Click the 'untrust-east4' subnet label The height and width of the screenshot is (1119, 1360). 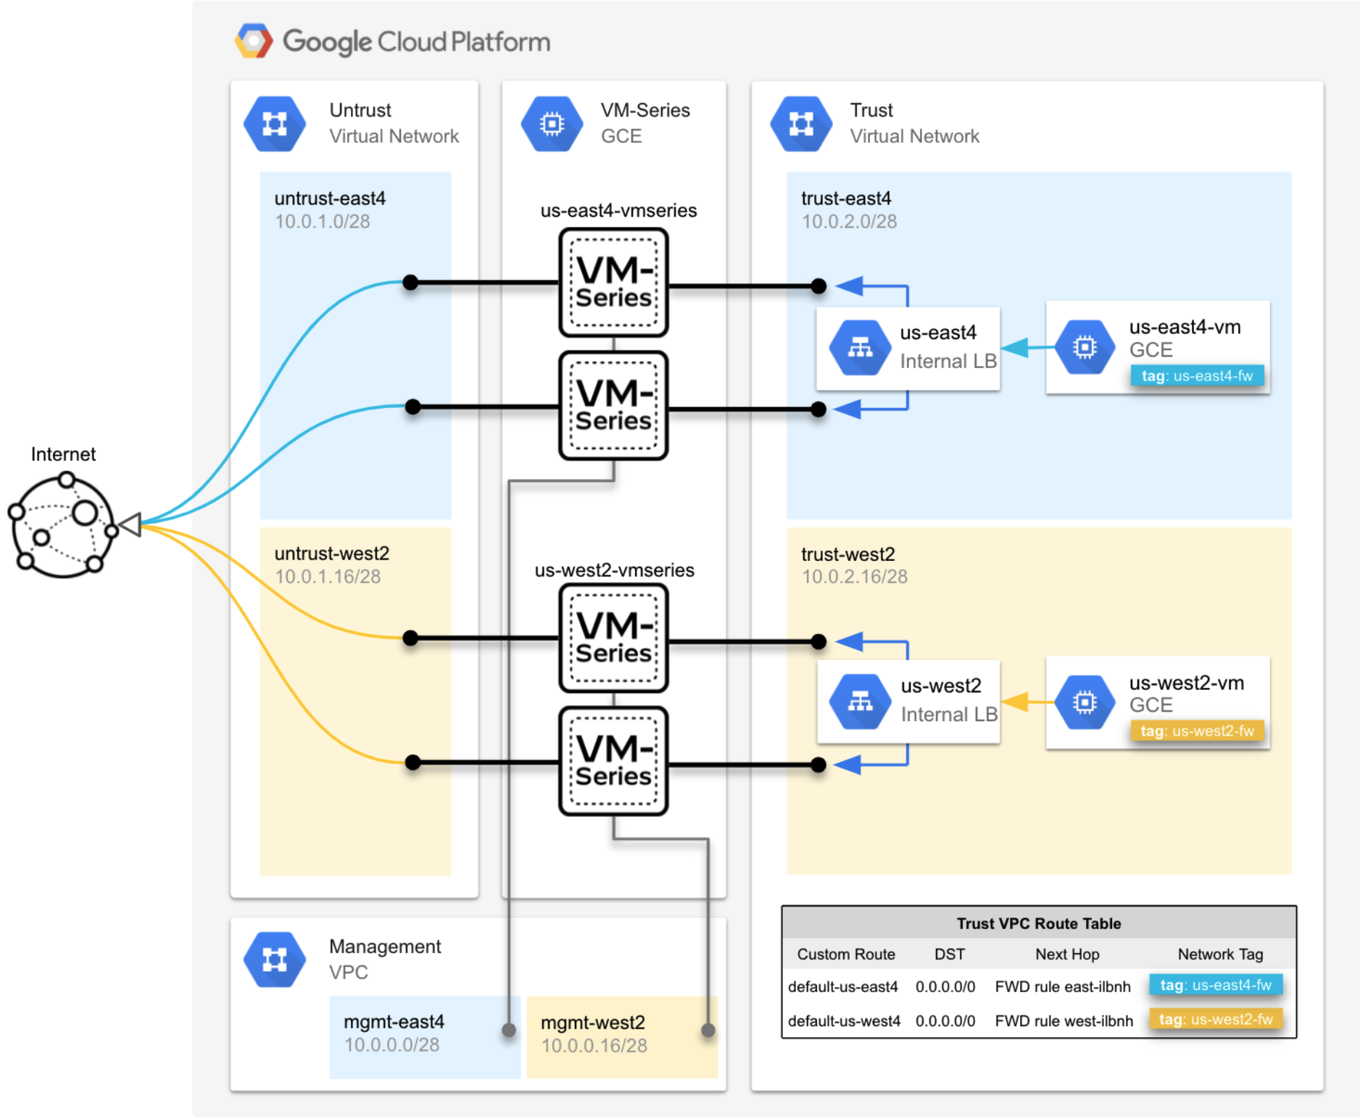[330, 198]
